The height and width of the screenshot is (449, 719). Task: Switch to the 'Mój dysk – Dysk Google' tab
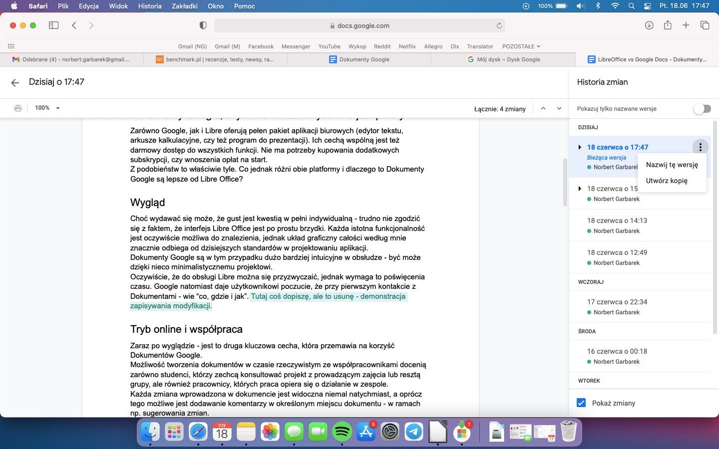click(503, 59)
